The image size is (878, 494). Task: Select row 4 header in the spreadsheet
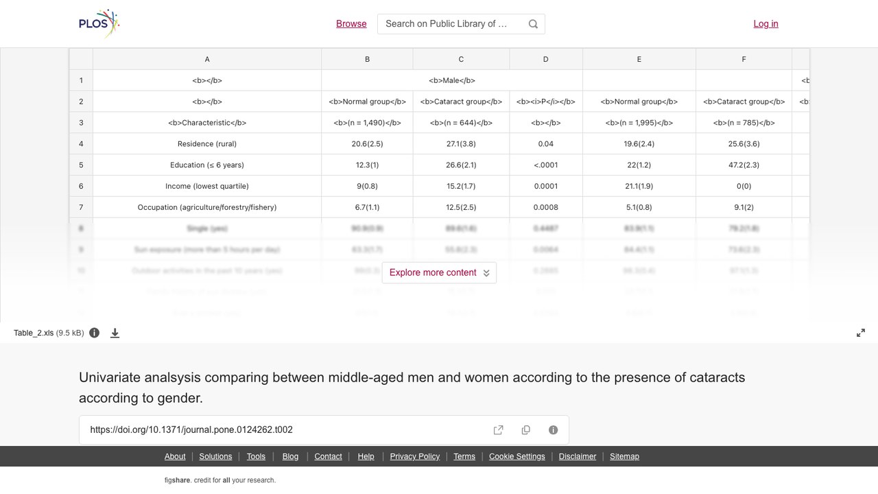(x=81, y=143)
